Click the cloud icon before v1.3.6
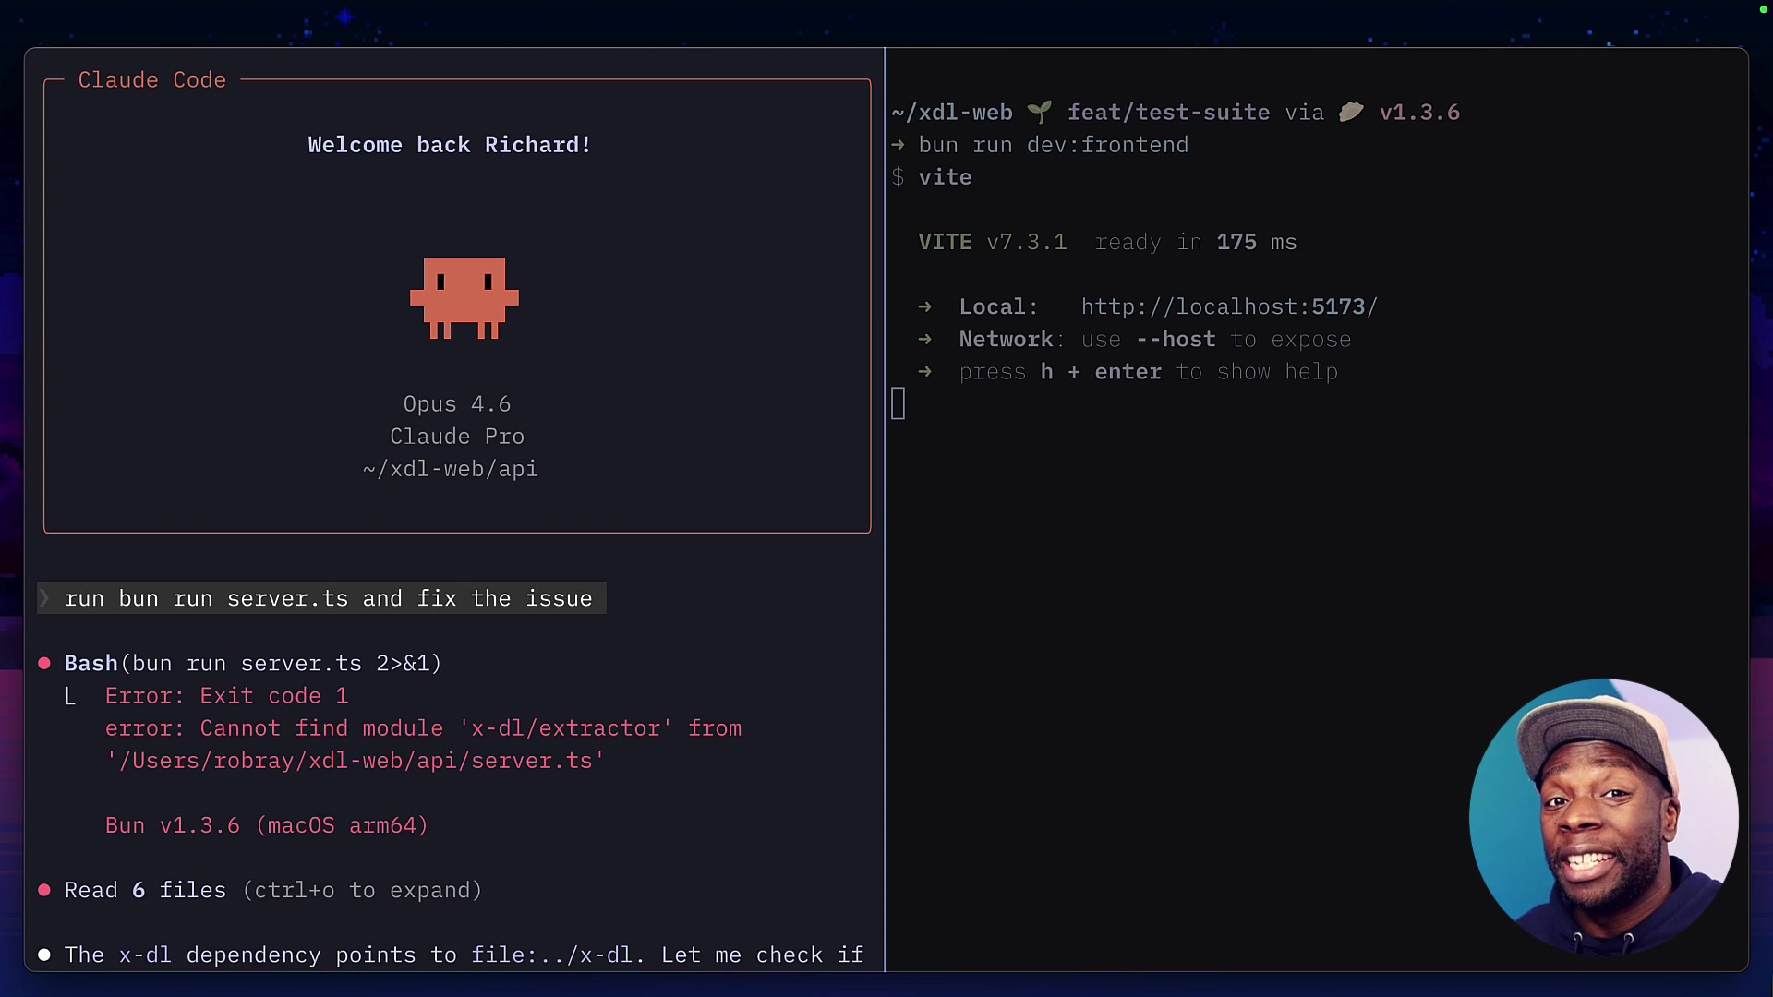1773x997 pixels. coord(1352,112)
